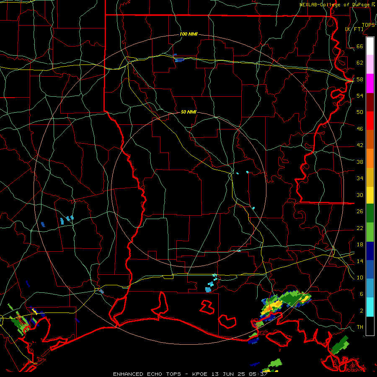Click the 62 value on the scale
The image size is (377, 377).
click(x=360, y=63)
